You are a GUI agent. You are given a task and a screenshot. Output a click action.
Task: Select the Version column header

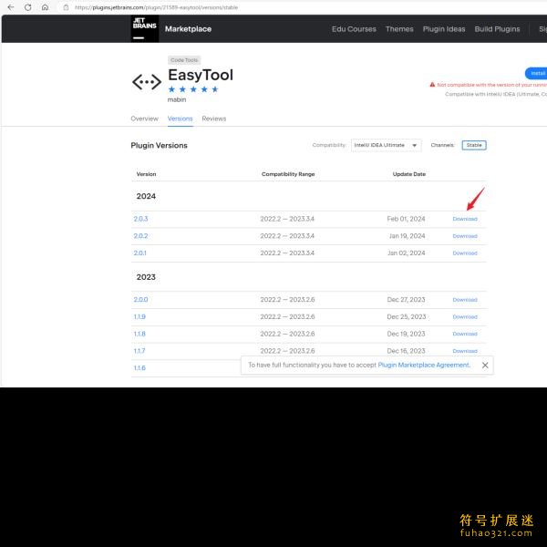tap(146, 174)
